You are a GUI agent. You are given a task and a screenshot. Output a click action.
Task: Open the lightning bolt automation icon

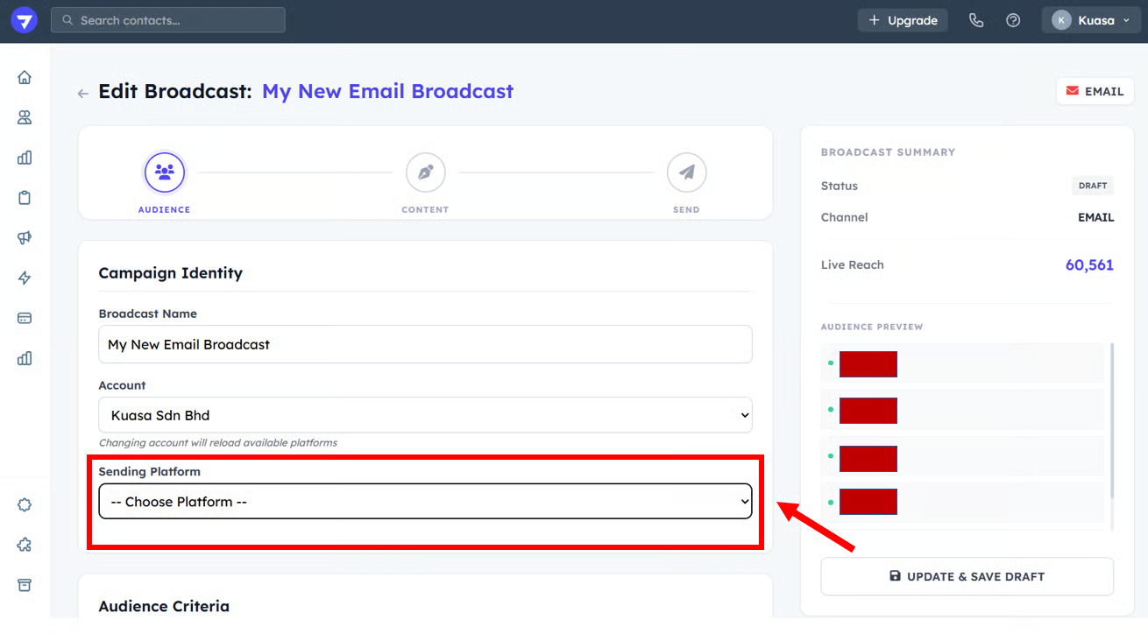point(25,278)
